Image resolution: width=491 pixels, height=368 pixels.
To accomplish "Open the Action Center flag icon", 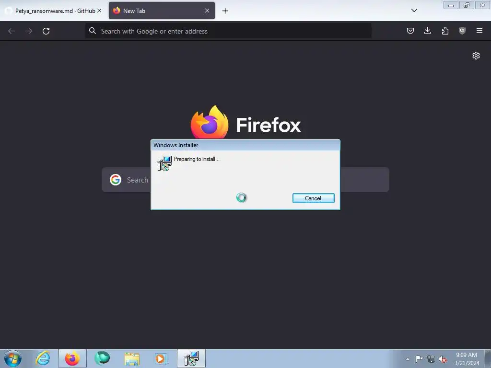I will click(x=419, y=359).
